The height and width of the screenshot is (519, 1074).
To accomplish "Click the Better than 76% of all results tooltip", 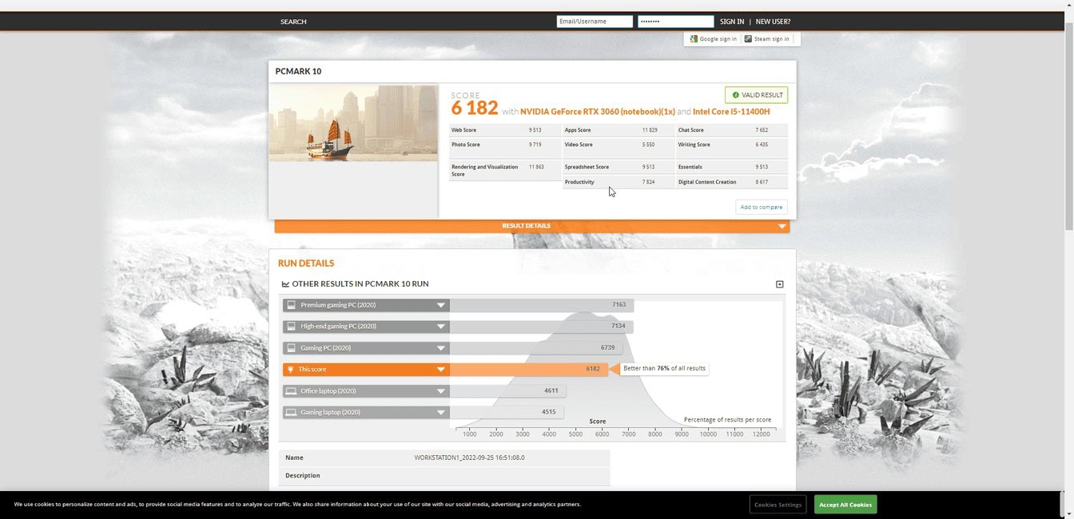I will [665, 369].
